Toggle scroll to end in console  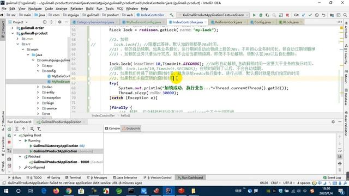(340, 157)
